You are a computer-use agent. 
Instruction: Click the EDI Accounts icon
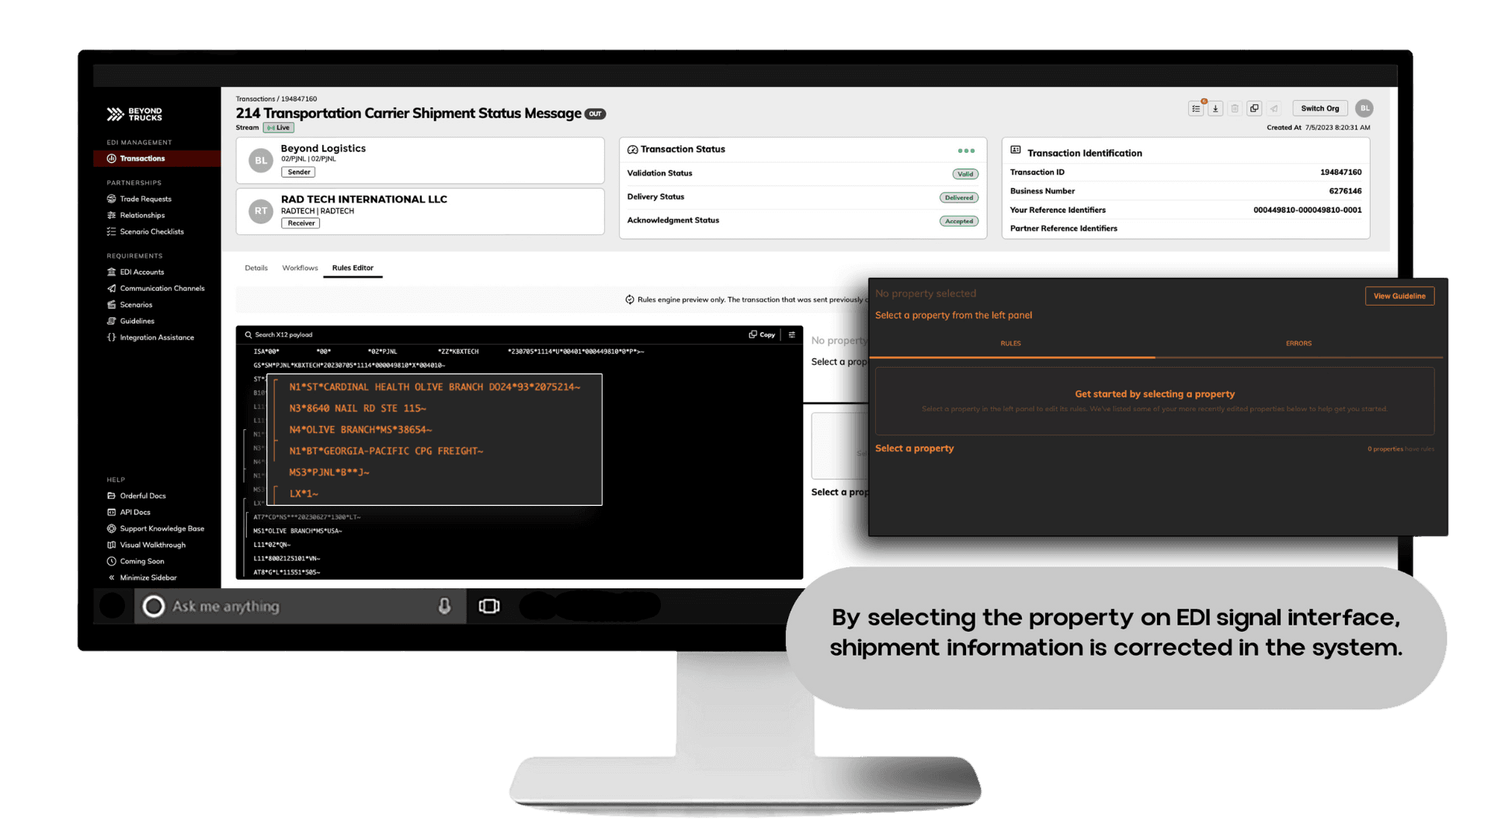[x=110, y=271]
